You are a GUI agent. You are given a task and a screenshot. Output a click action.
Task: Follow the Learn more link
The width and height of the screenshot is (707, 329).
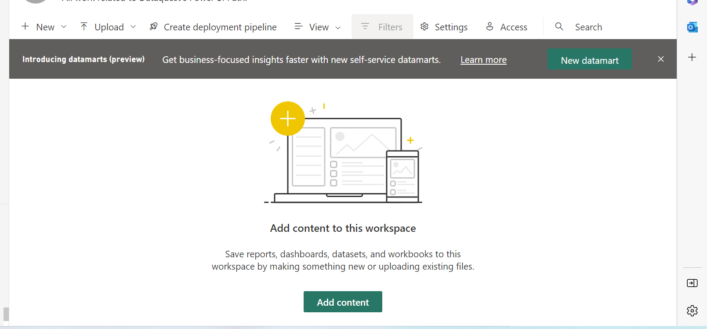point(483,60)
